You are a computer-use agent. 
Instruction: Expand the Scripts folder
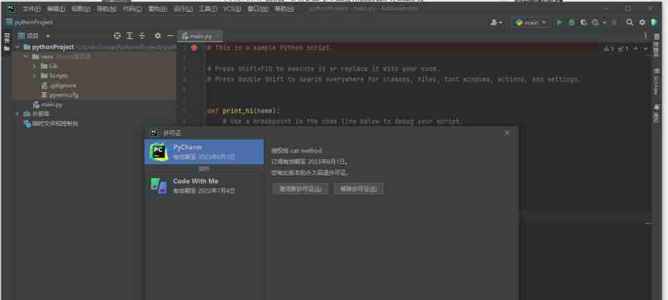pyautogui.click(x=35, y=76)
